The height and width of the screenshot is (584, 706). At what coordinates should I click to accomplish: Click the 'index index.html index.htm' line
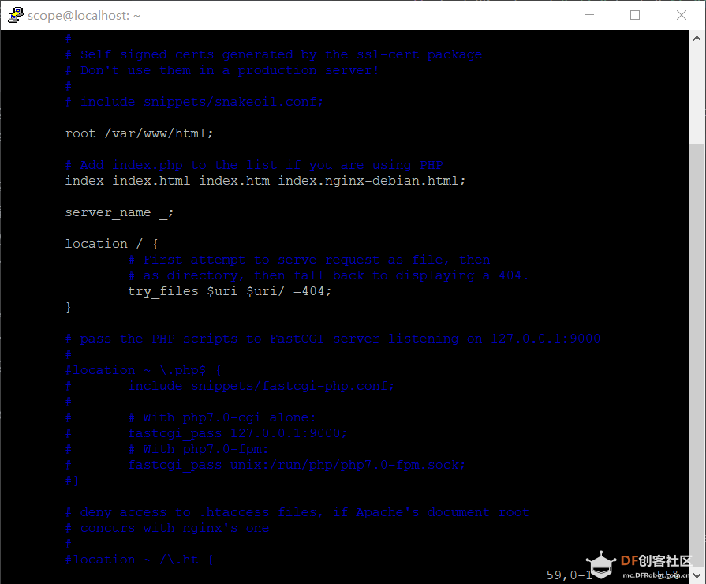pos(265,181)
